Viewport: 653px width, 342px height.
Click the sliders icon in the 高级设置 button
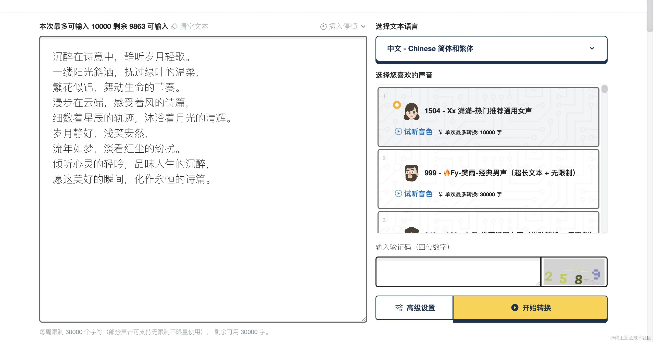click(x=399, y=308)
